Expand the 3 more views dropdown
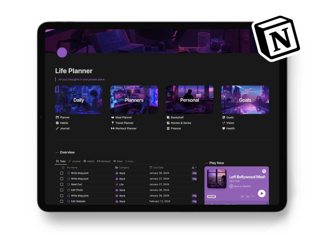 (x=130, y=161)
